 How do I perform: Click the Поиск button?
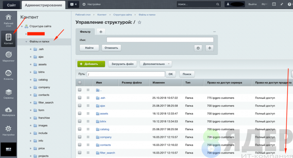click(187, 74)
